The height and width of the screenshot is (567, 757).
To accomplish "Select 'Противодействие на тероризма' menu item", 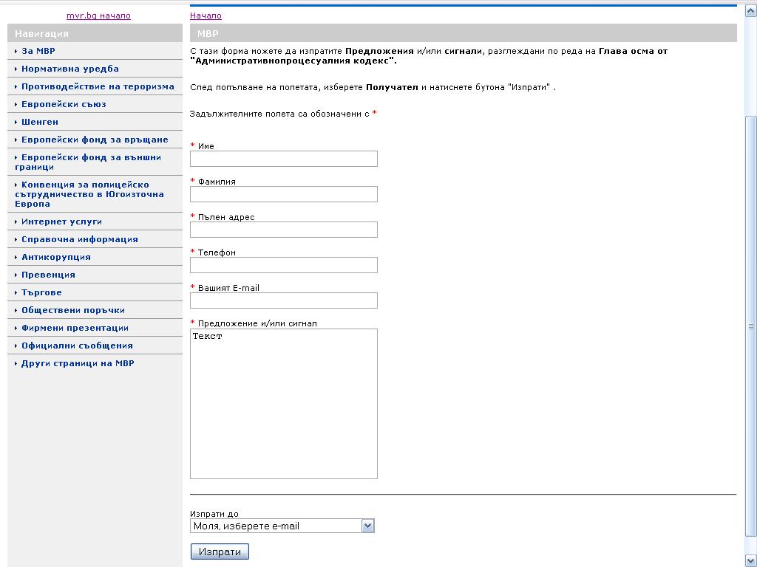I will pyautogui.click(x=98, y=86).
